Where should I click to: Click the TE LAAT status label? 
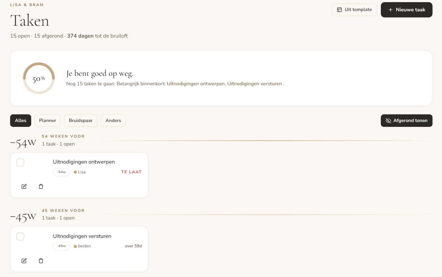(132, 172)
